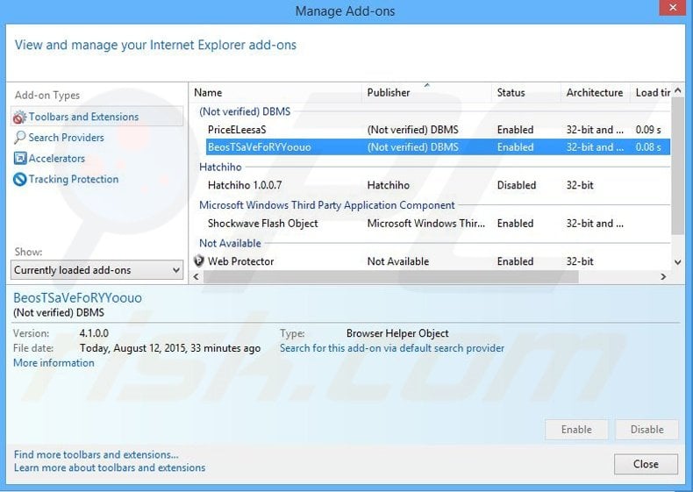Sort the list by Name column
Screen dimensions: 693x492
point(275,93)
